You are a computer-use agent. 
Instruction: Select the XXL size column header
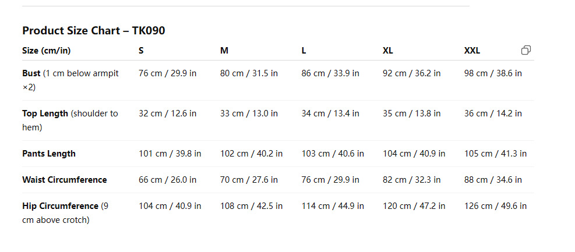click(472, 51)
